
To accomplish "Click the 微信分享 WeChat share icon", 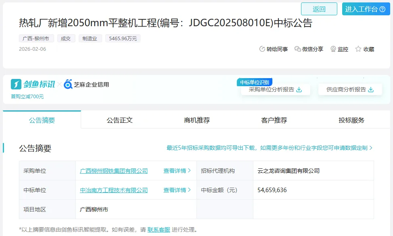I will 298,49.
